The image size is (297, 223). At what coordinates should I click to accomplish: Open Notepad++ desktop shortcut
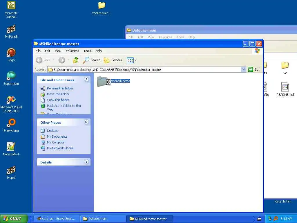(x=11, y=149)
